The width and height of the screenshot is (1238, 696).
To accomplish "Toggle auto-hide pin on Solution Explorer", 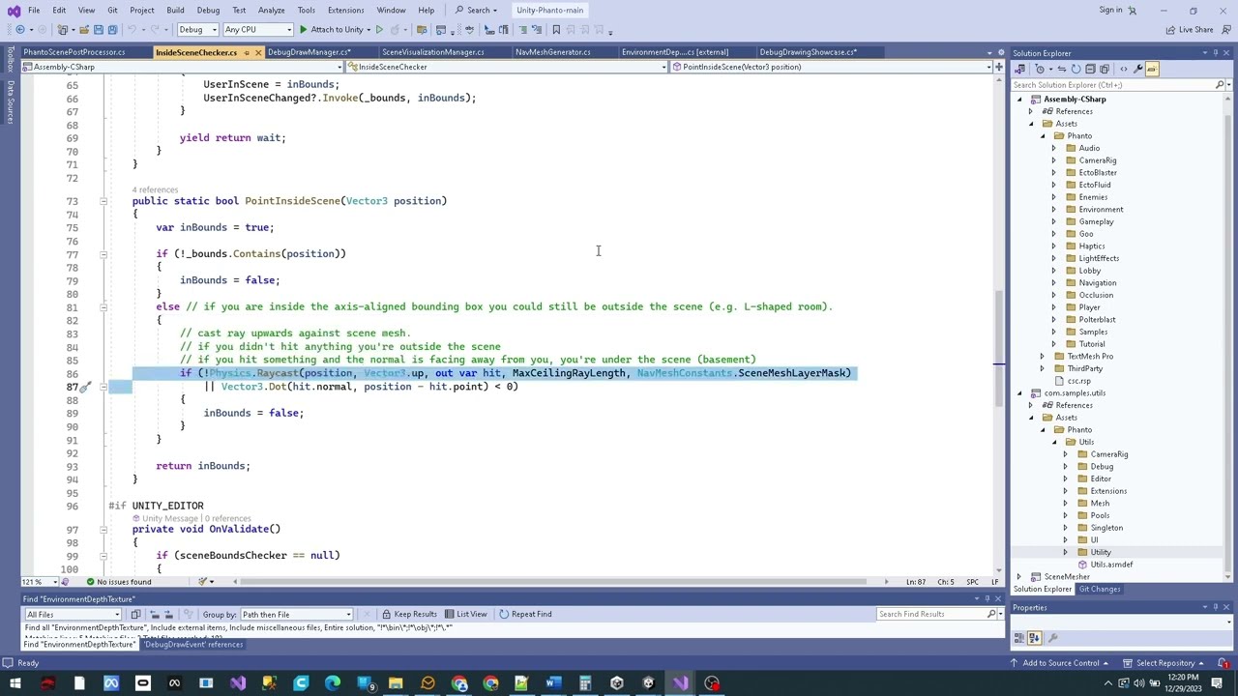I will pyautogui.click(x=1217, y=53).
